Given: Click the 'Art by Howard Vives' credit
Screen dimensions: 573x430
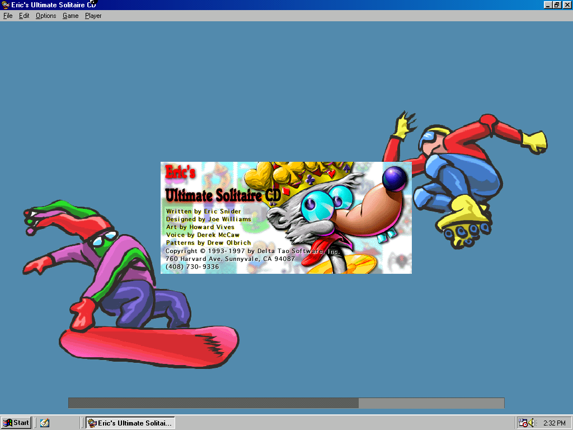Looking at the screenshot, I should 200,227.
